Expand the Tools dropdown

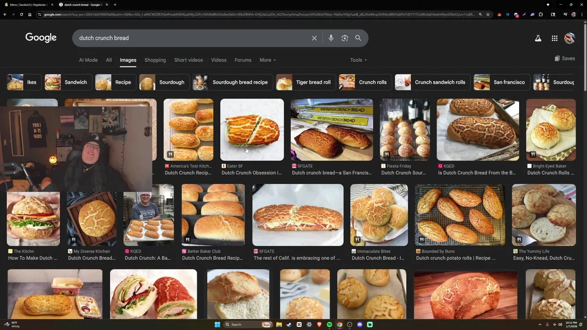pyautogui.click(x=359, y=60)
